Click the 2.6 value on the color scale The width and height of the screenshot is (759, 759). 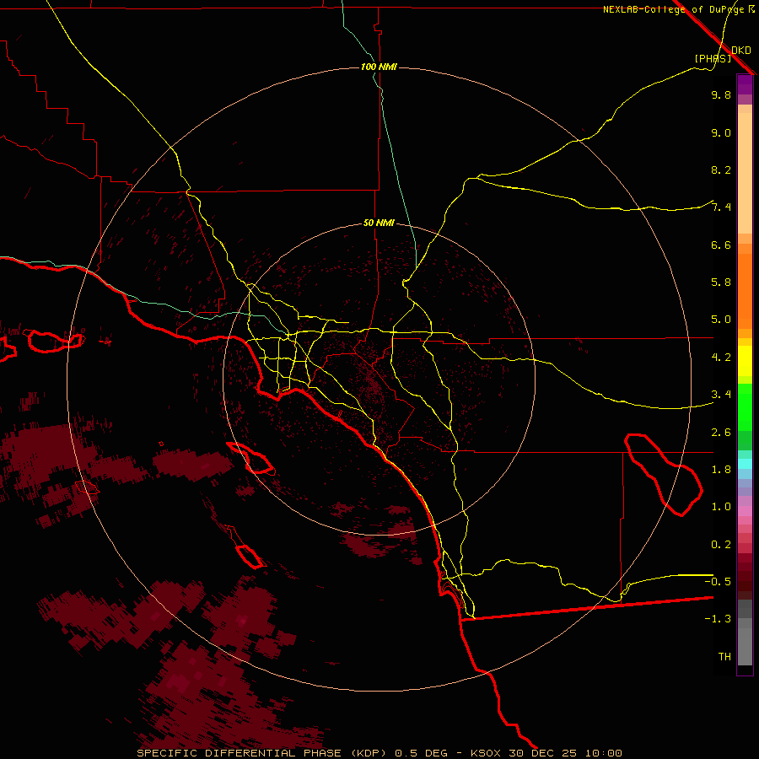click(x=721, y=433)
